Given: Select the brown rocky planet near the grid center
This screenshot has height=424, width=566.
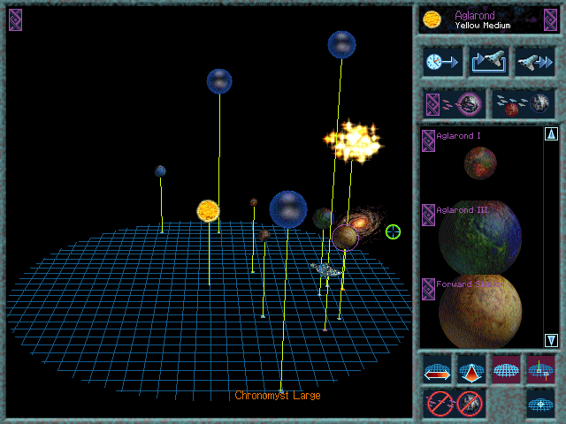Looking at the screenshot, I should coord(264,236).
